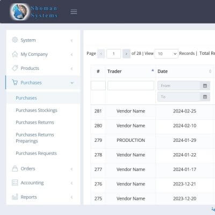The height and width of the screenshot is (215, 215).
Task: Click the To date filter field
Action: click(x=179, y=97)
